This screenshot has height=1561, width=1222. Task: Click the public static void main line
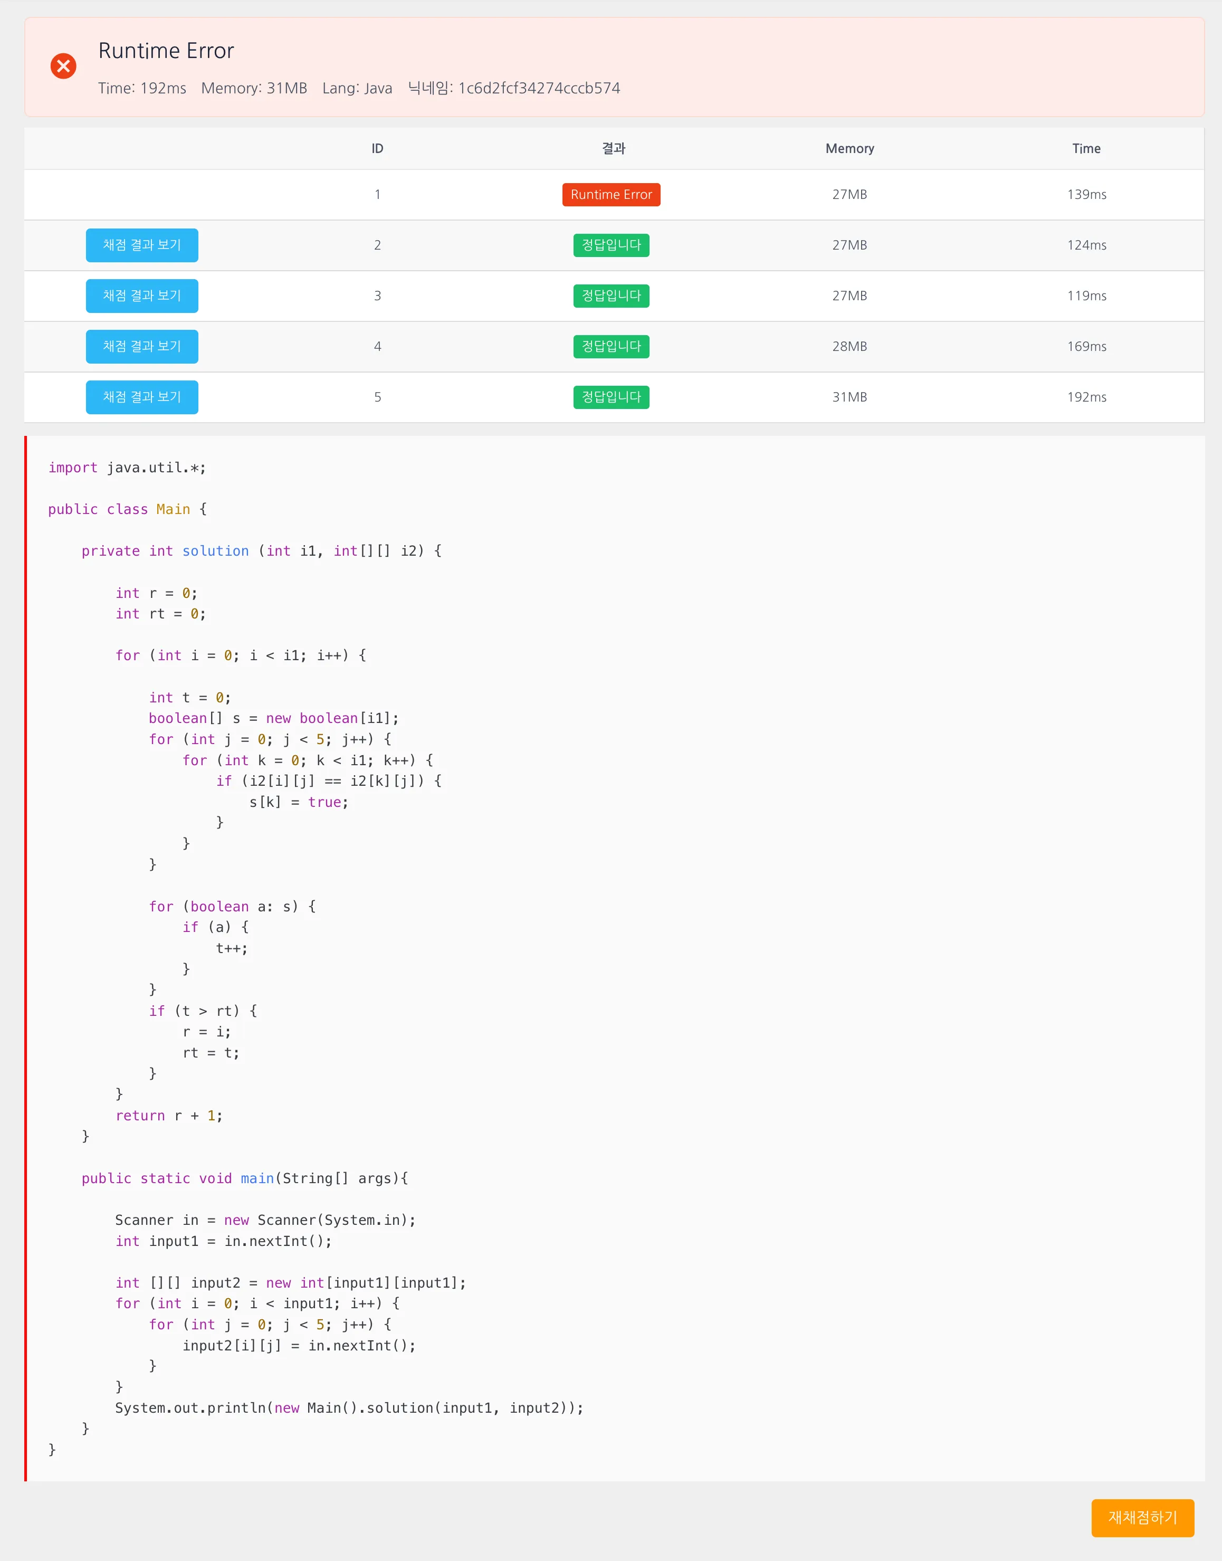244,1178
